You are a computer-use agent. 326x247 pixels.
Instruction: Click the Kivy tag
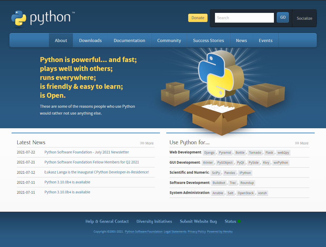coord(266,163)
